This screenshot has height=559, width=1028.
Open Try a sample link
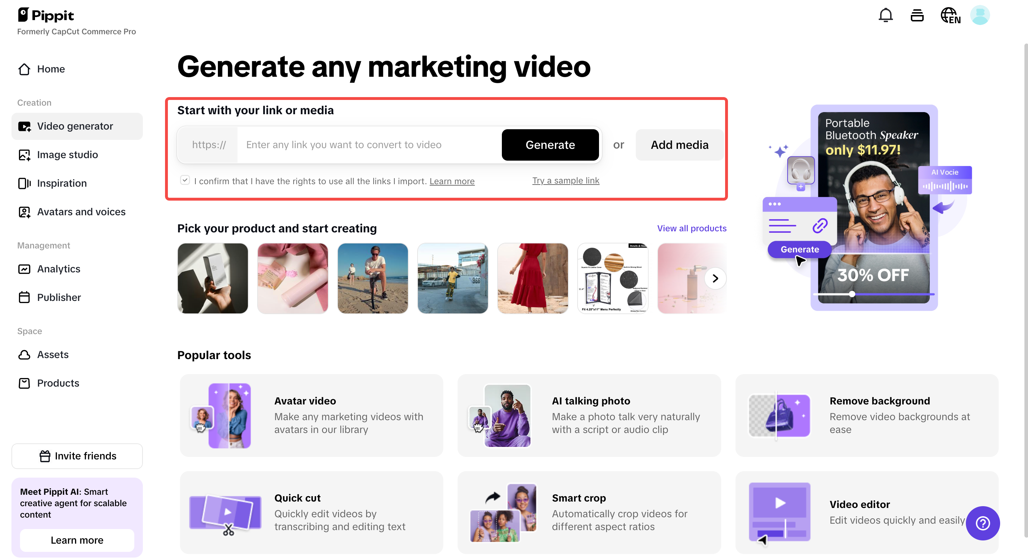point(565,181)
